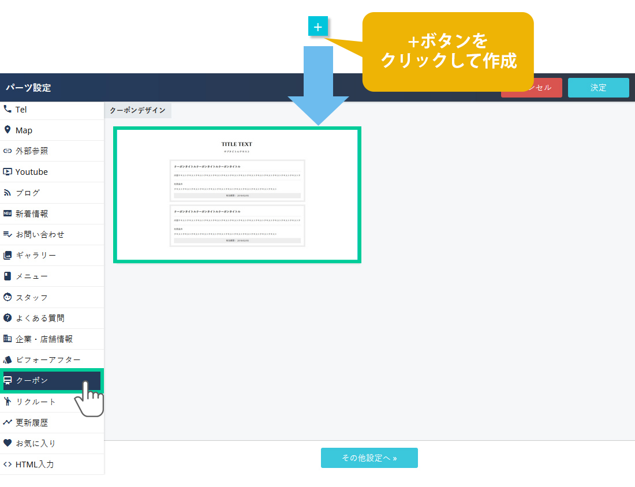The height and width of the screenshot is (487, 635).
Task: Click the map pin icon for Map
Action: point(8,130)
